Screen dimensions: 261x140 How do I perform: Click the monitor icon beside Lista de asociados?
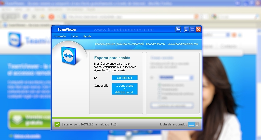pyautogui.click(x=191, y=124)
